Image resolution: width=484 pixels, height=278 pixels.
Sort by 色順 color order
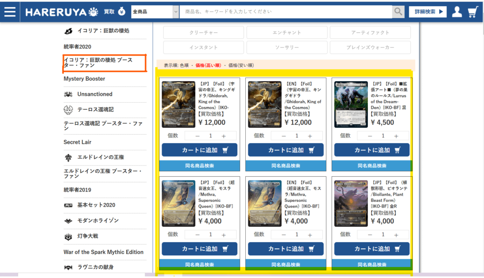(184, 66)
